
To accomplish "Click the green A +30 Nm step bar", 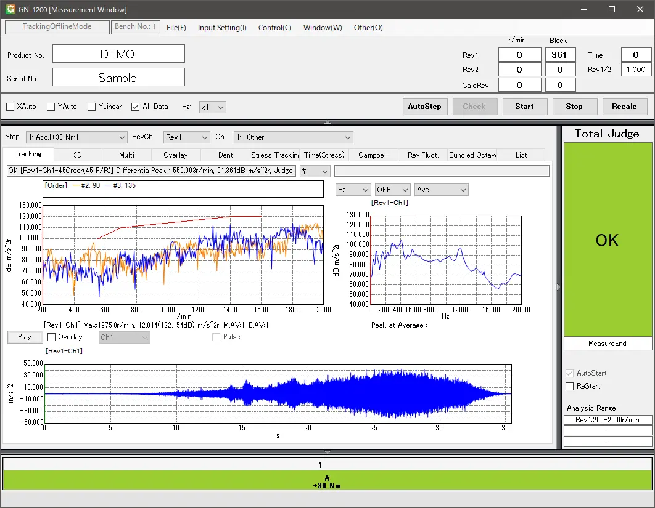I will coord(327,480).
